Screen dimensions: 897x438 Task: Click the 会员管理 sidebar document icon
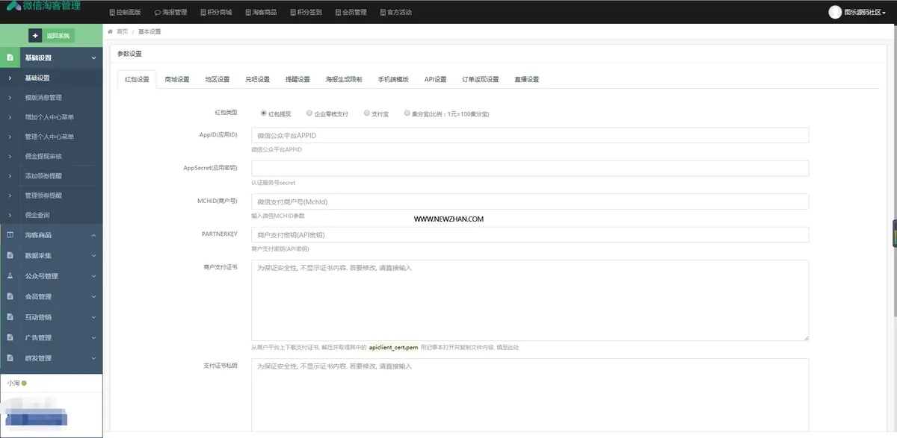tap(10, 296)
